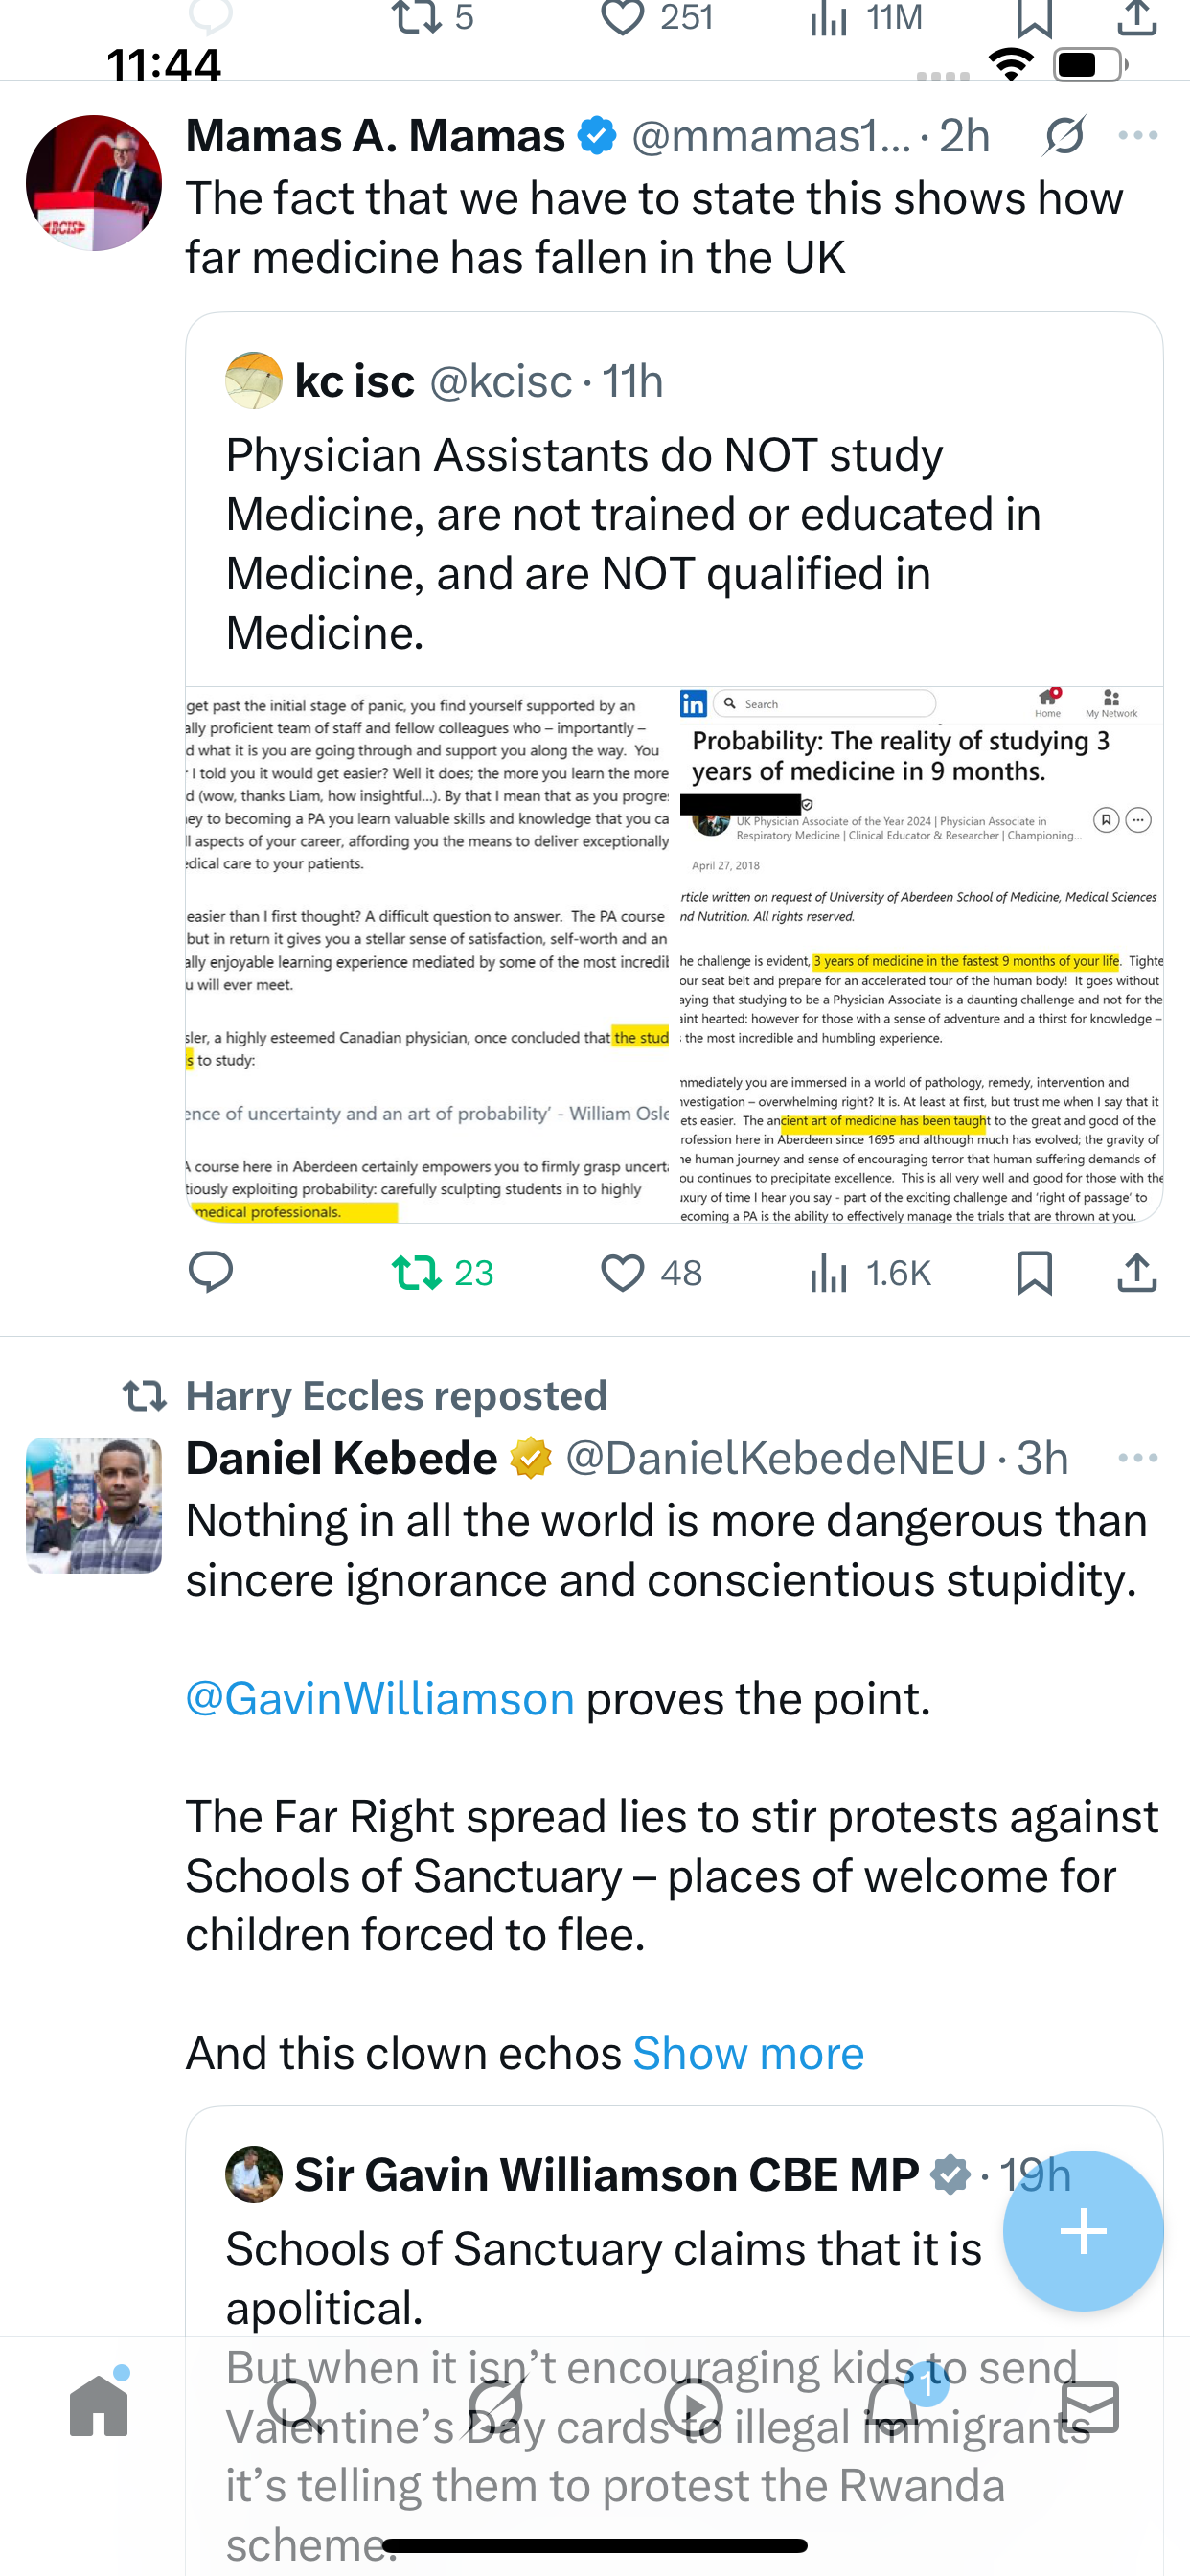Tap compose new post floating button

[x=1082, y=2231]
